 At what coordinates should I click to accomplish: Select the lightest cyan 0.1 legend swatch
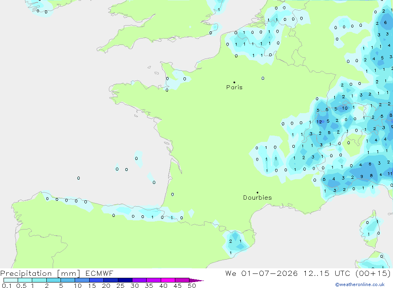11,280
